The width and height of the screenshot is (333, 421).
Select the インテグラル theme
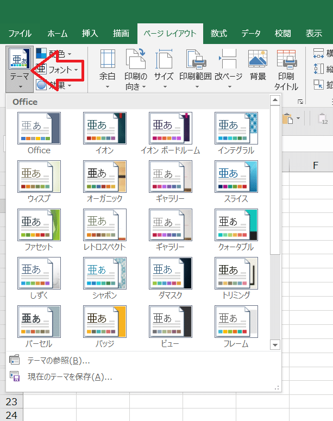click(x=236, y=134)
